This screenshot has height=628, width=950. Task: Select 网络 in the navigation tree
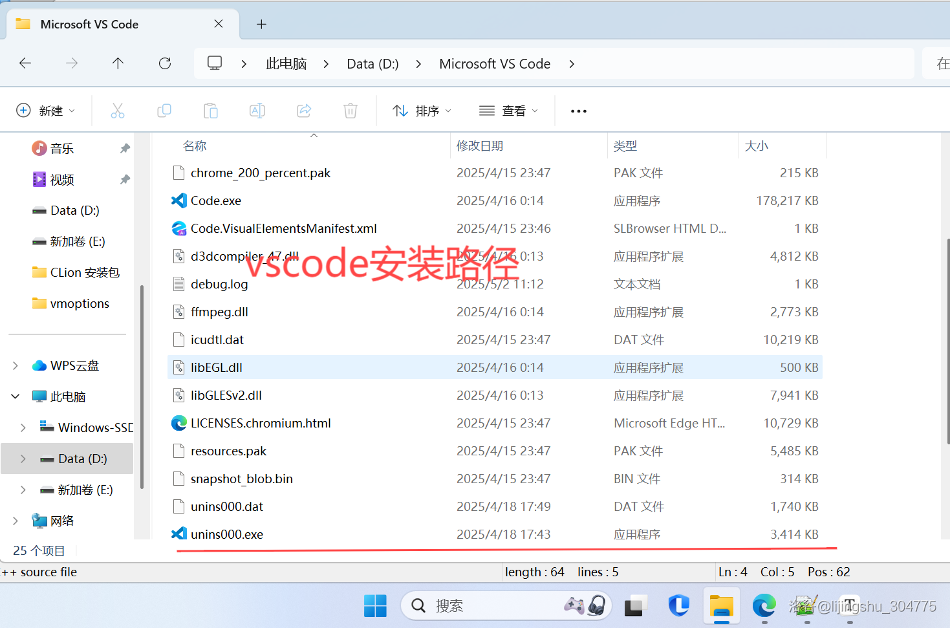coord(62,521)
